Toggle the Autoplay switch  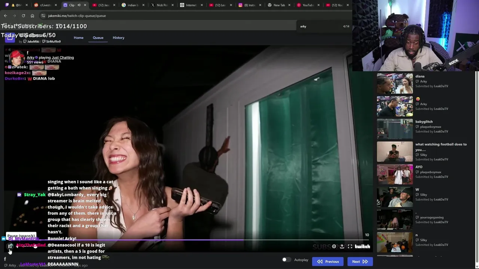(286, 260)
